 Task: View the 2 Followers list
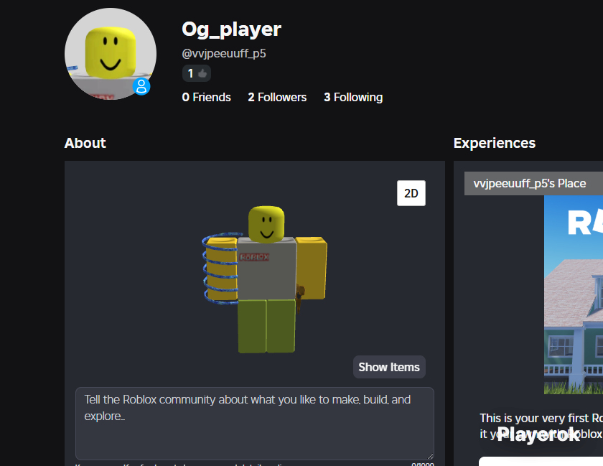[277, 98]
